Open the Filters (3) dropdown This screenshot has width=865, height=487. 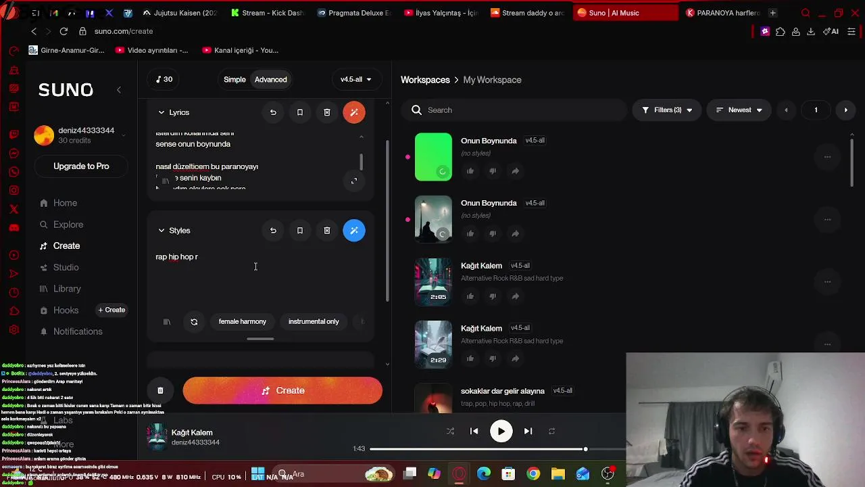(667, 110)
